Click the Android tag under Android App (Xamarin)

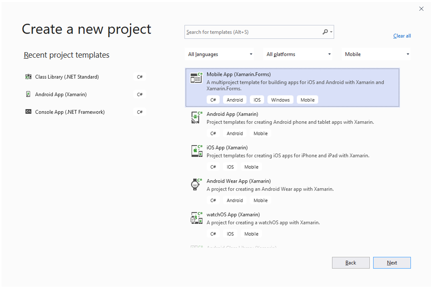point(235,133)
